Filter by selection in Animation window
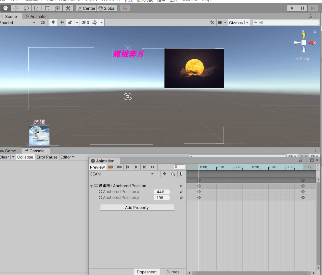 tap(164, 174)
